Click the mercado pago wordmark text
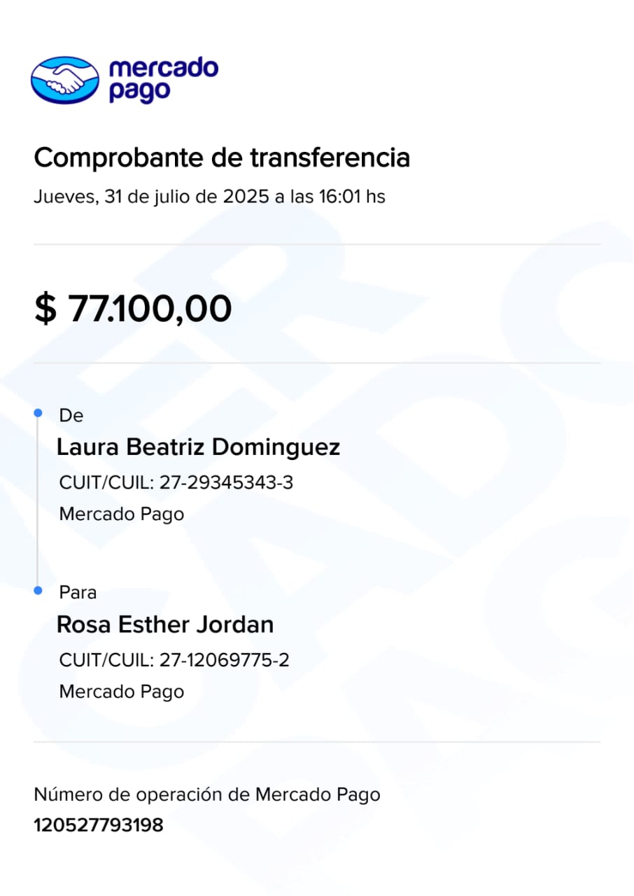Viewport: 634px width, 896px height. click(164, 80)
